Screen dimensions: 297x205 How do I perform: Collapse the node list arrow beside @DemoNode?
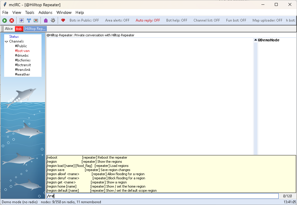click(256, 40)
